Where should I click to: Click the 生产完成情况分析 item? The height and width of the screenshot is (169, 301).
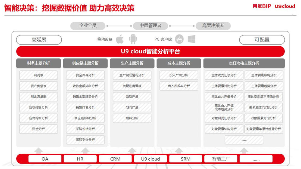tap(132, 75)
